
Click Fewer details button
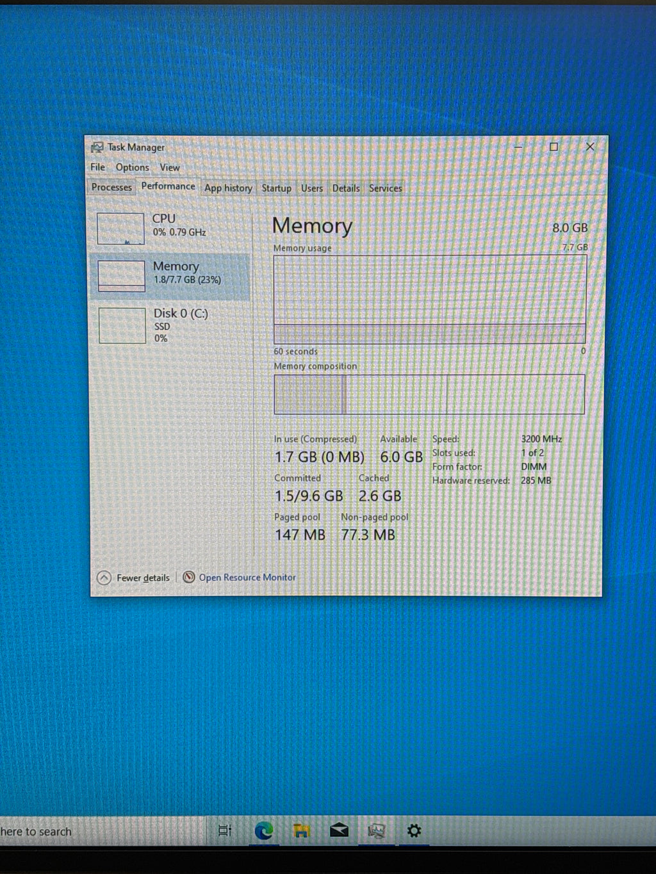pyautogui.click(x=133, y=578)
